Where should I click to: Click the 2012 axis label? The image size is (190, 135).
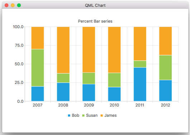(166, 105)
